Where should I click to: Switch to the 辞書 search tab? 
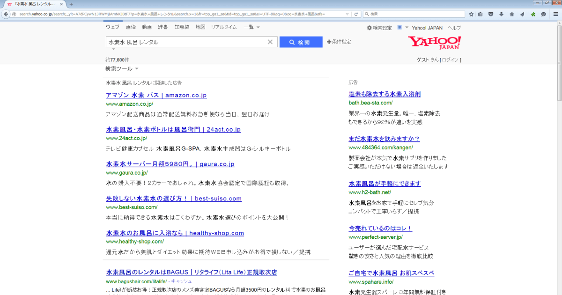tap(163, 27)
